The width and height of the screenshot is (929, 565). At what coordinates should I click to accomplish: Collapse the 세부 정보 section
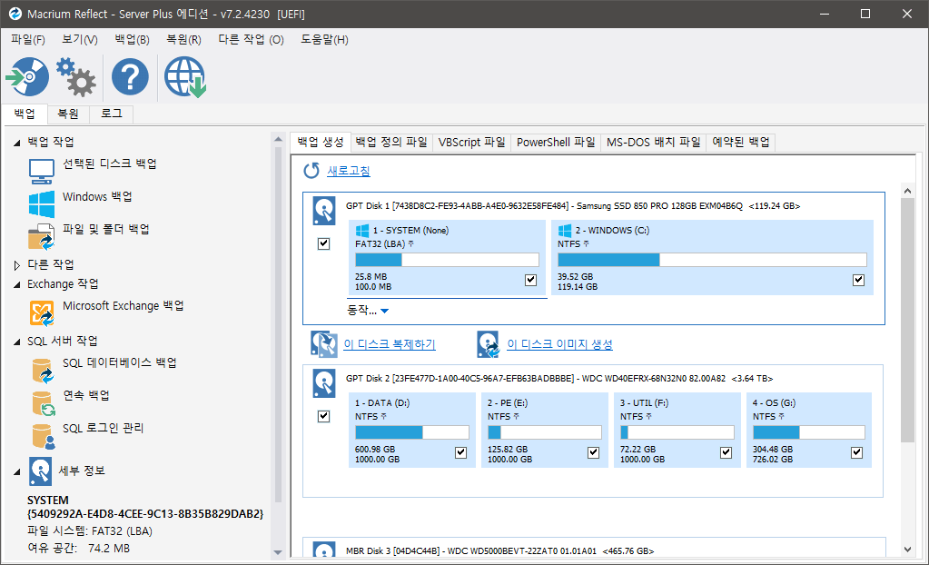pos(16,472)
